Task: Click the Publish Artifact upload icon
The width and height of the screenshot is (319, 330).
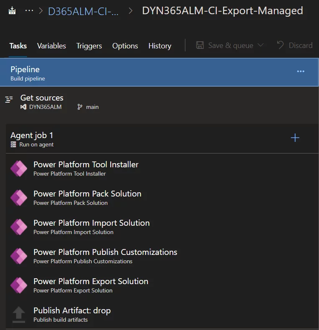Action: (x=18, y=315)
